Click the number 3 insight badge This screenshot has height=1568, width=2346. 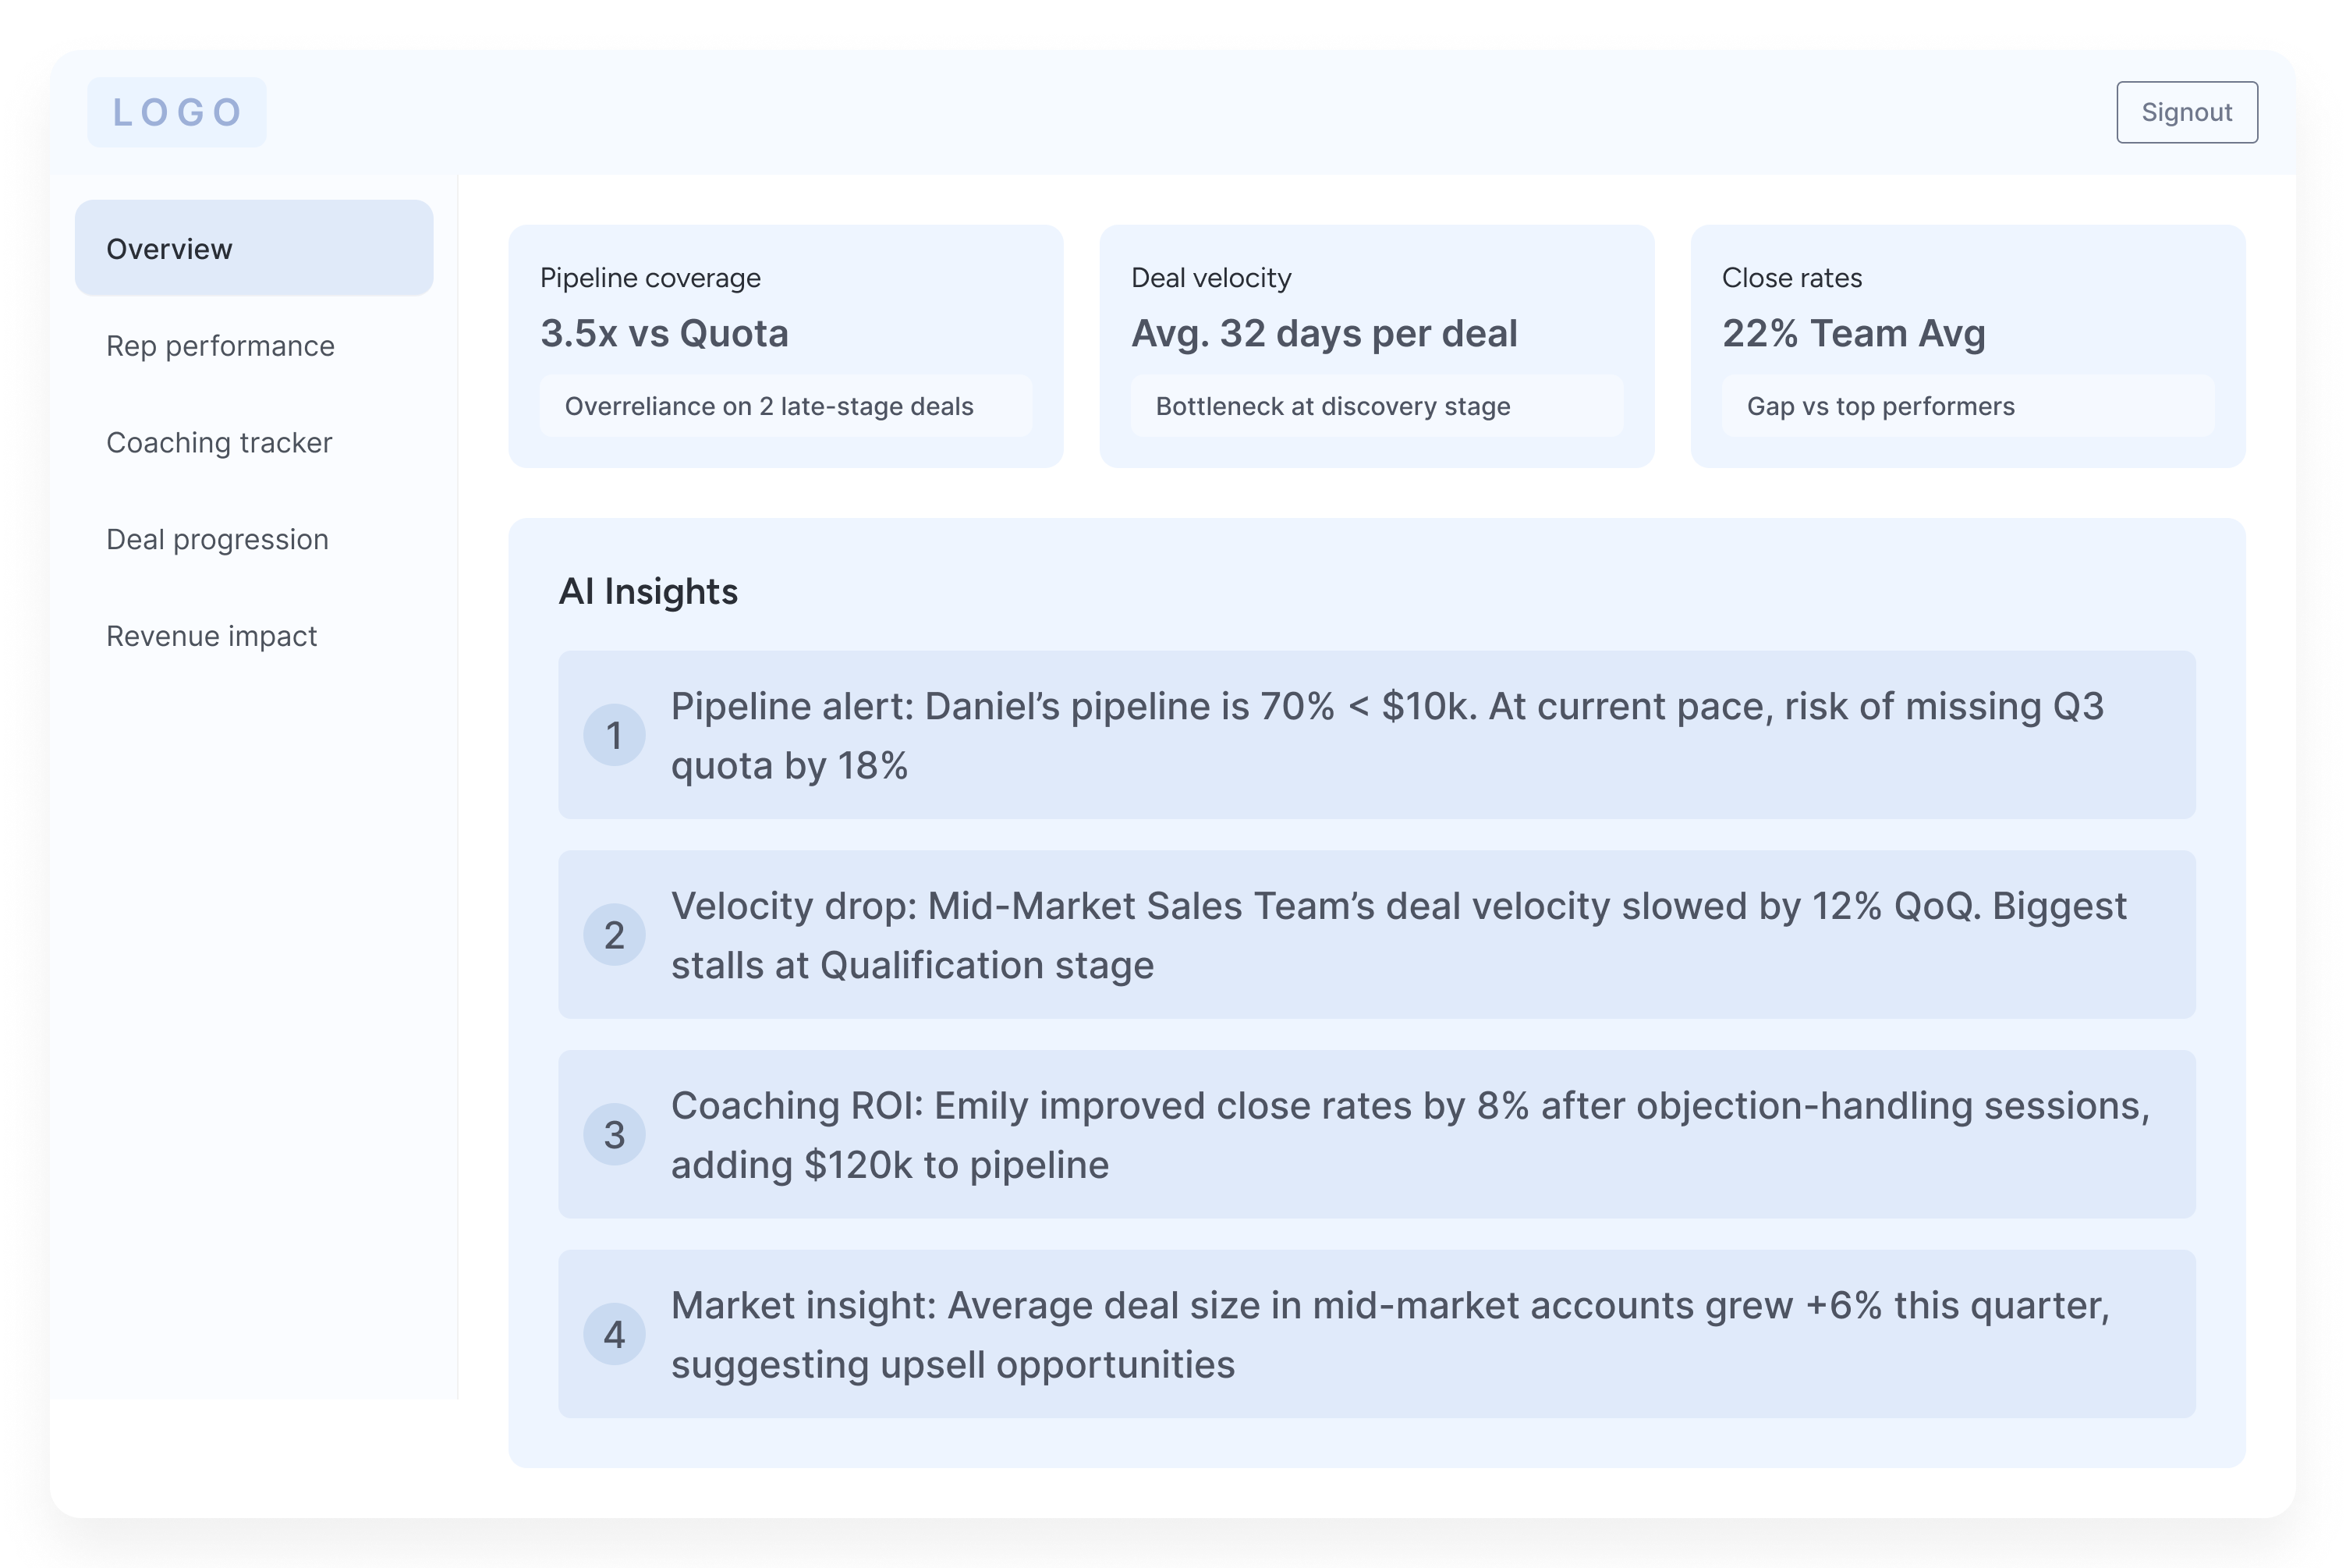pos(614,1134)
